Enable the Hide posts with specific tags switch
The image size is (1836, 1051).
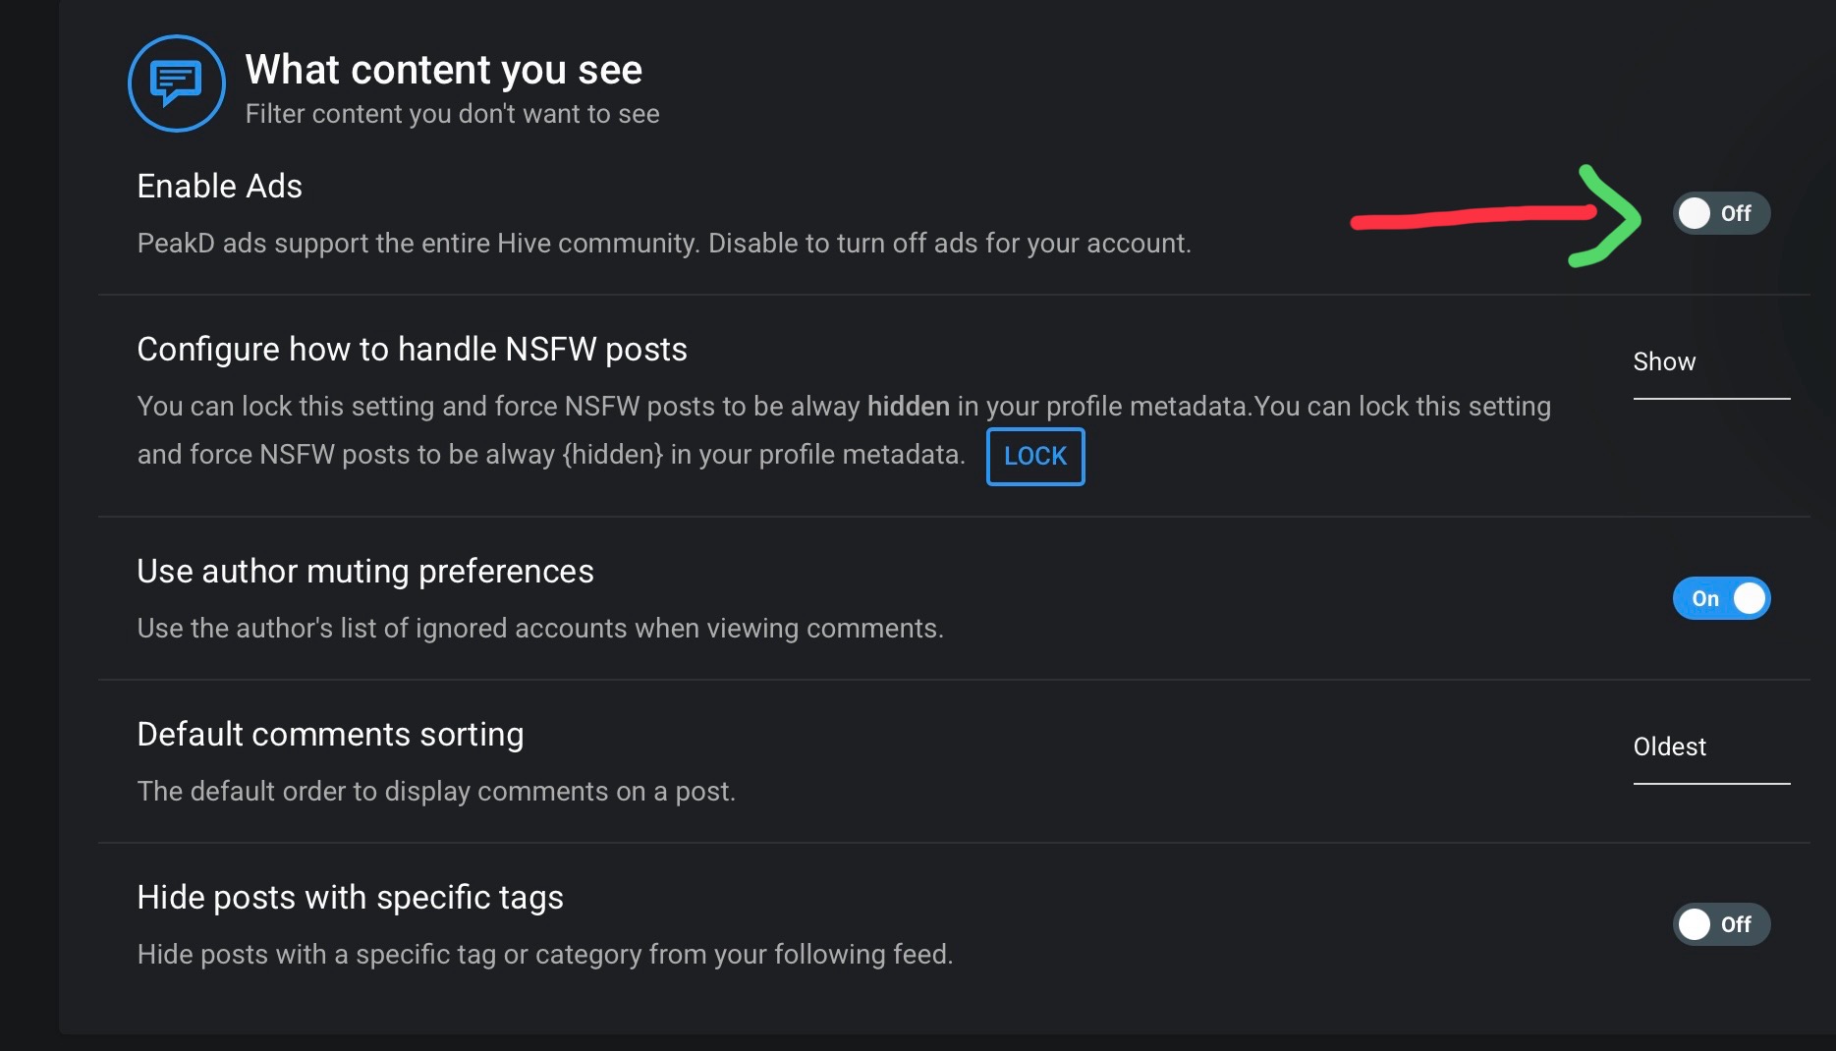(x=1721, y=924)
